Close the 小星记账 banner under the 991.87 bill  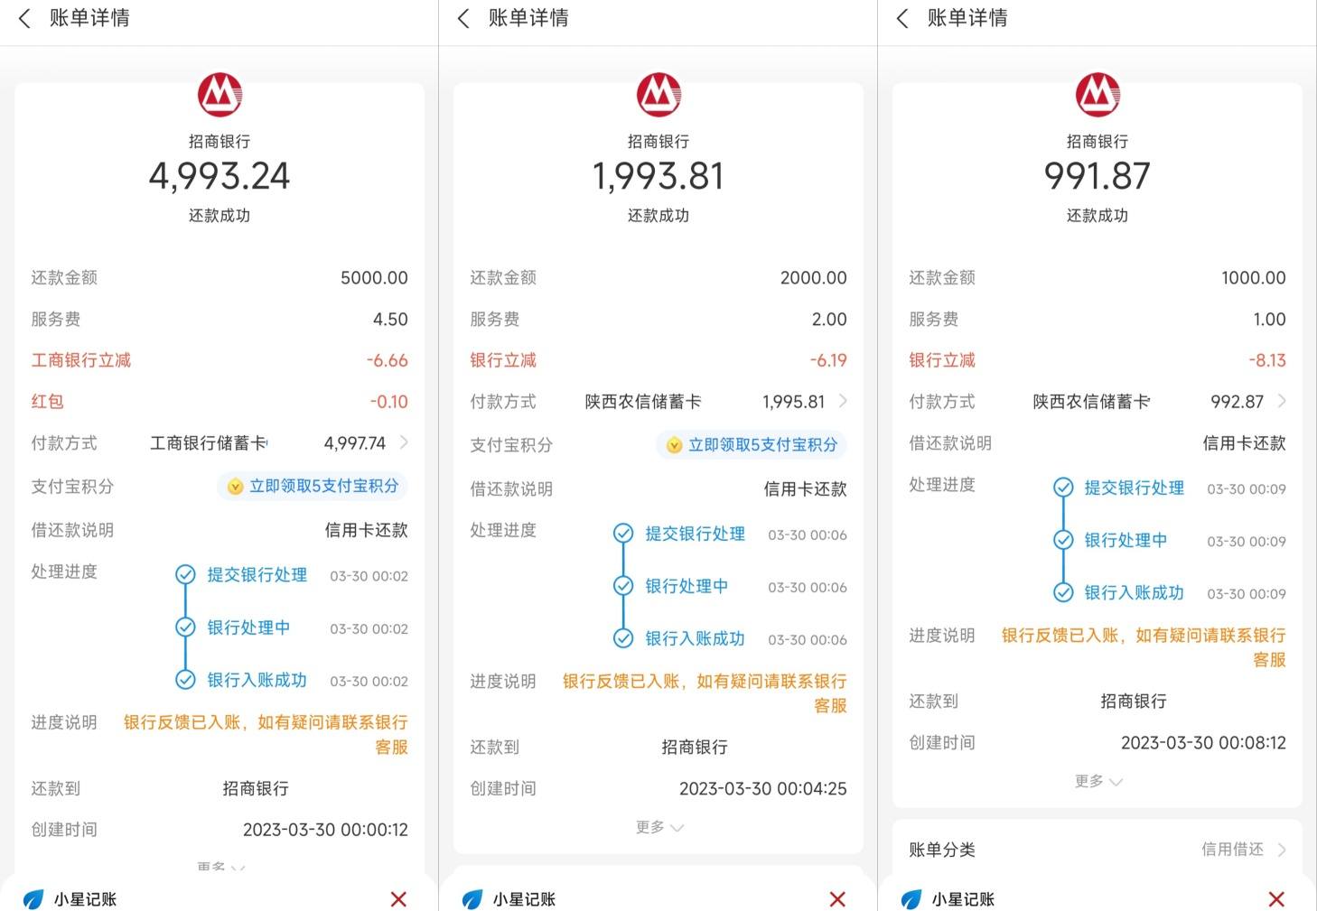click(x=1276, y=898)
